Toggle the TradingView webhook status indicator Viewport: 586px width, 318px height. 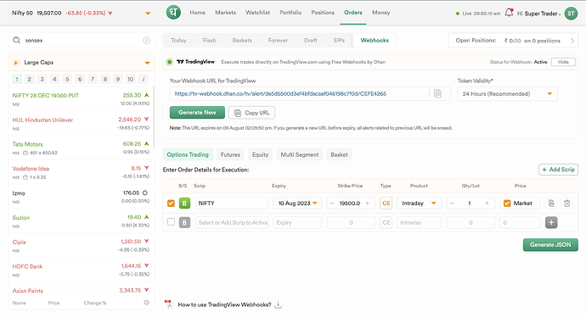(x=169, y=62)
